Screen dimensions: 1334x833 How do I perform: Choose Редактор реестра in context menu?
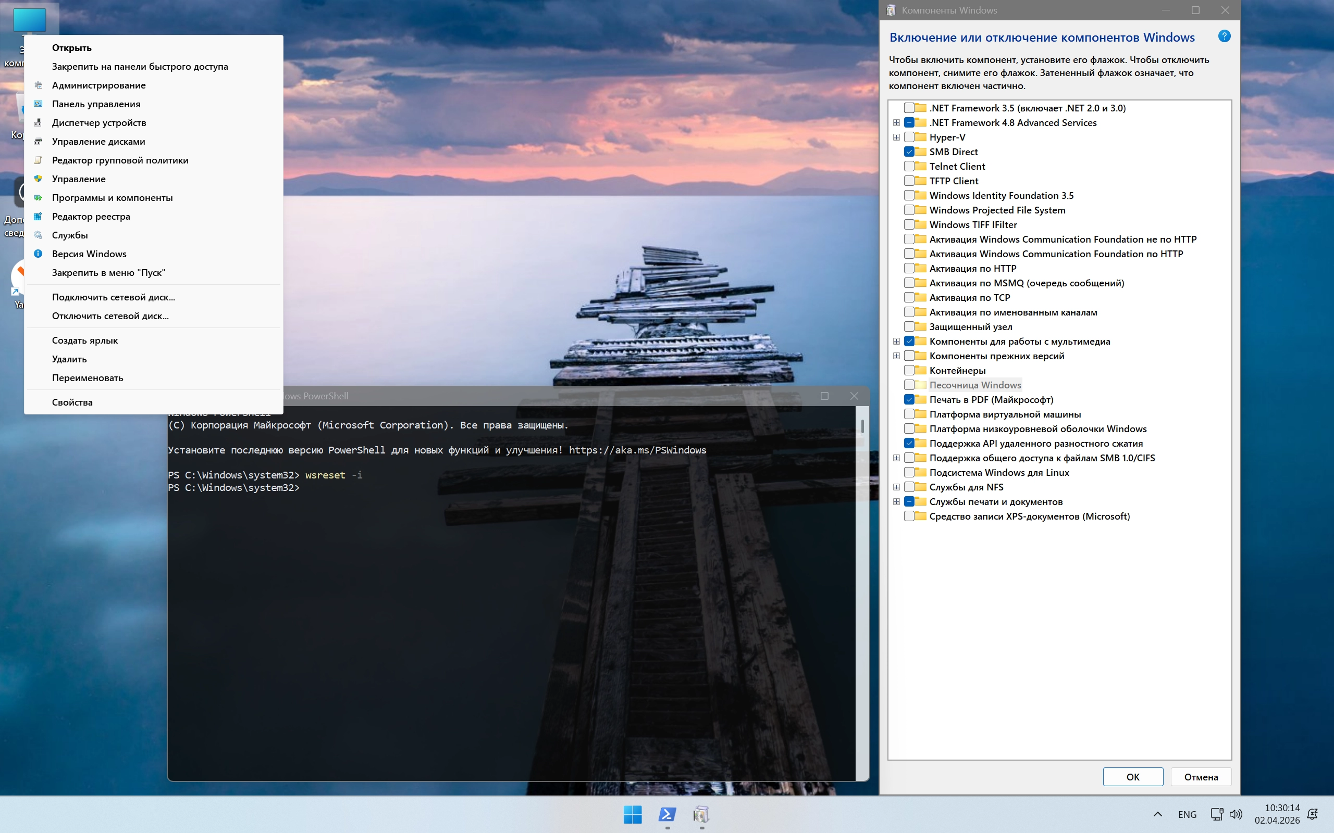pos(91,216)
